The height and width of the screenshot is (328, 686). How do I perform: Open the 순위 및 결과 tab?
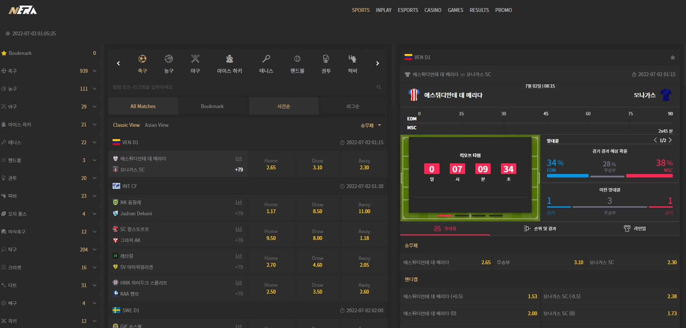click(x=540, y=228)
